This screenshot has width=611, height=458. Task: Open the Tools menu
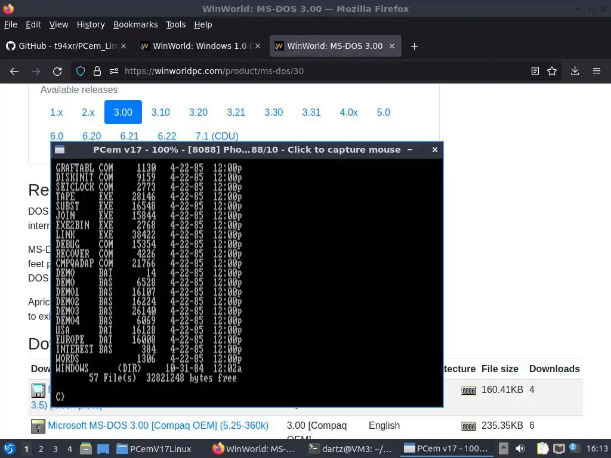(x=176, y=24)
